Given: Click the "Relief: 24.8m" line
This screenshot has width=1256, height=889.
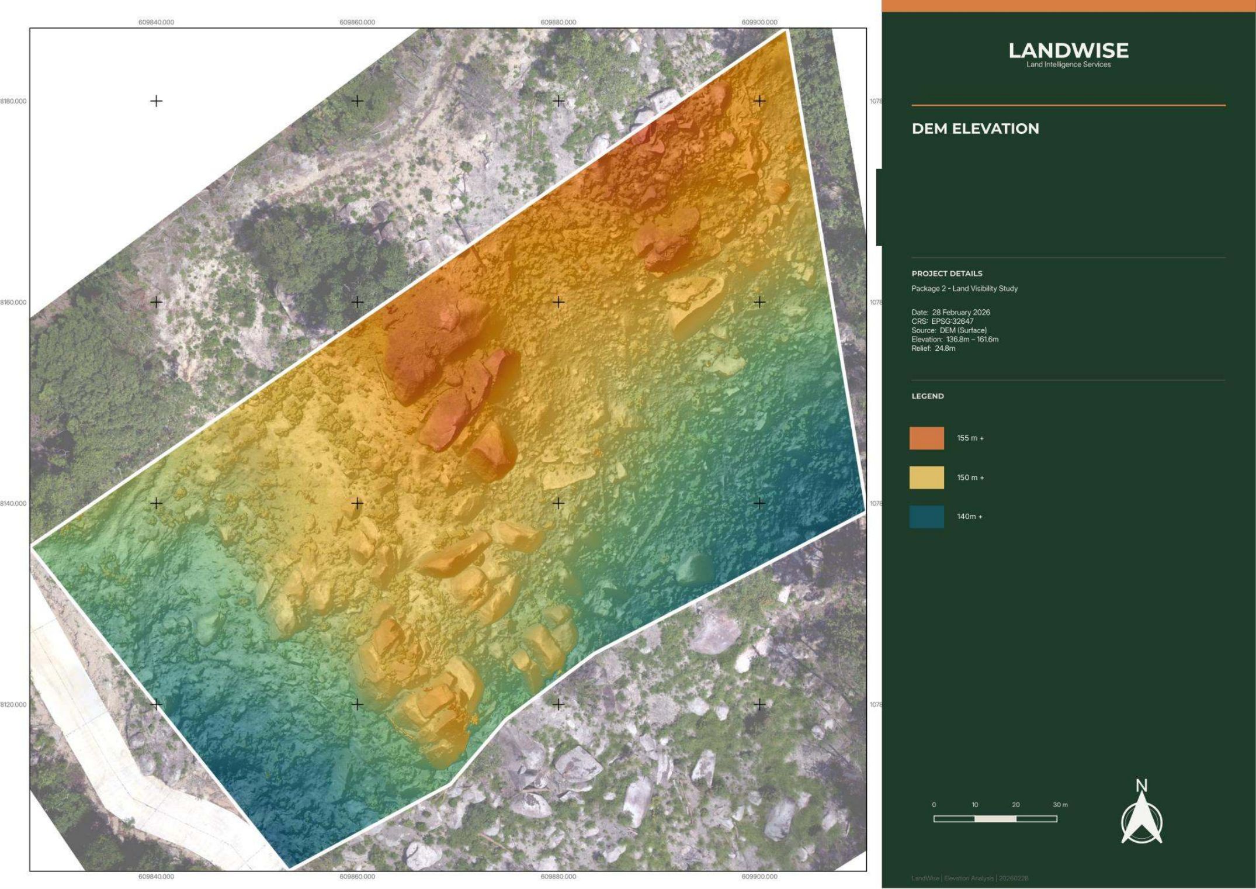Looking at the screenshot, I should (x=934, y=348).
